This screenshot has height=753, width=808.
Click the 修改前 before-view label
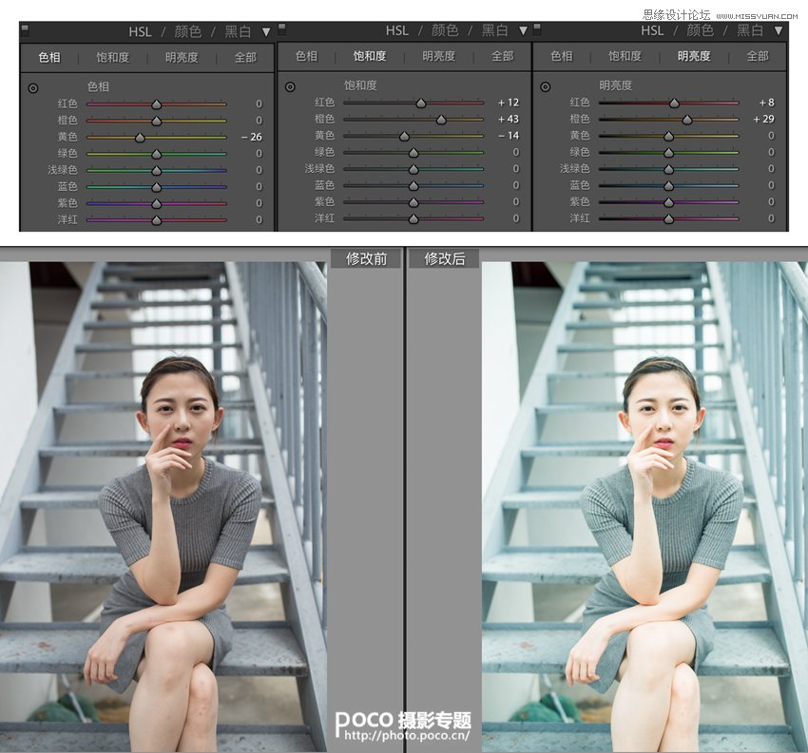(366, 258)
